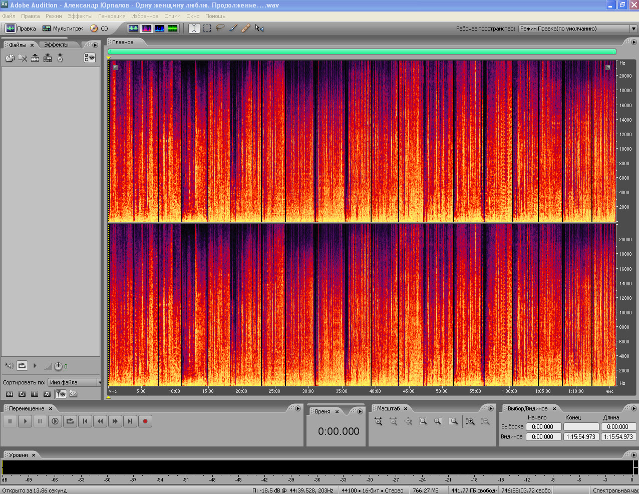Go to end of file button

click(130, 421)
